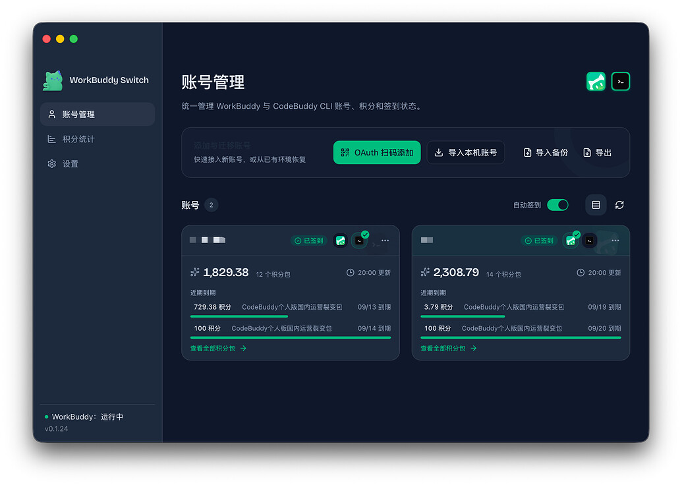Click the 1,829.38 points total
Image resolution: width=682 pixels, height=485 pixels.
[x=226, y=272]
